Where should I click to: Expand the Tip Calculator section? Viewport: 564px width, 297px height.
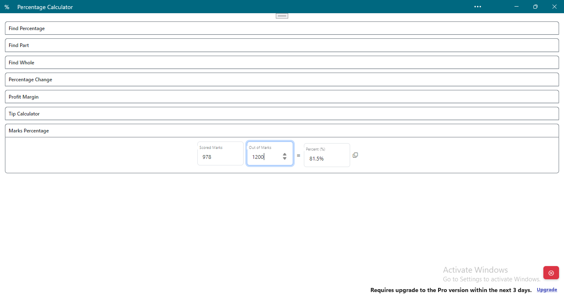pyautogui.click(x=282, y=113)
